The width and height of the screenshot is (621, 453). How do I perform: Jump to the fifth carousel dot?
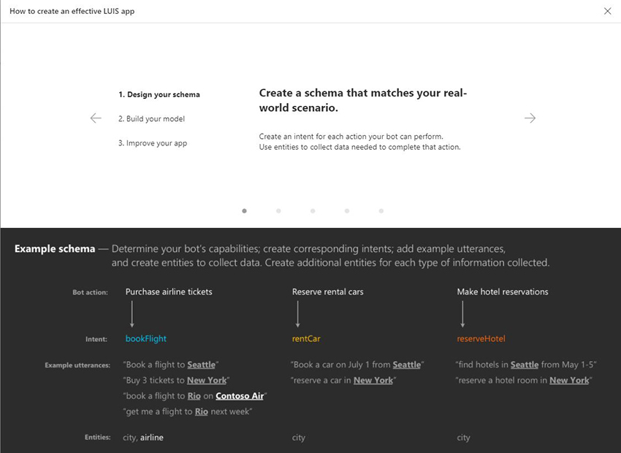(381, 210)
